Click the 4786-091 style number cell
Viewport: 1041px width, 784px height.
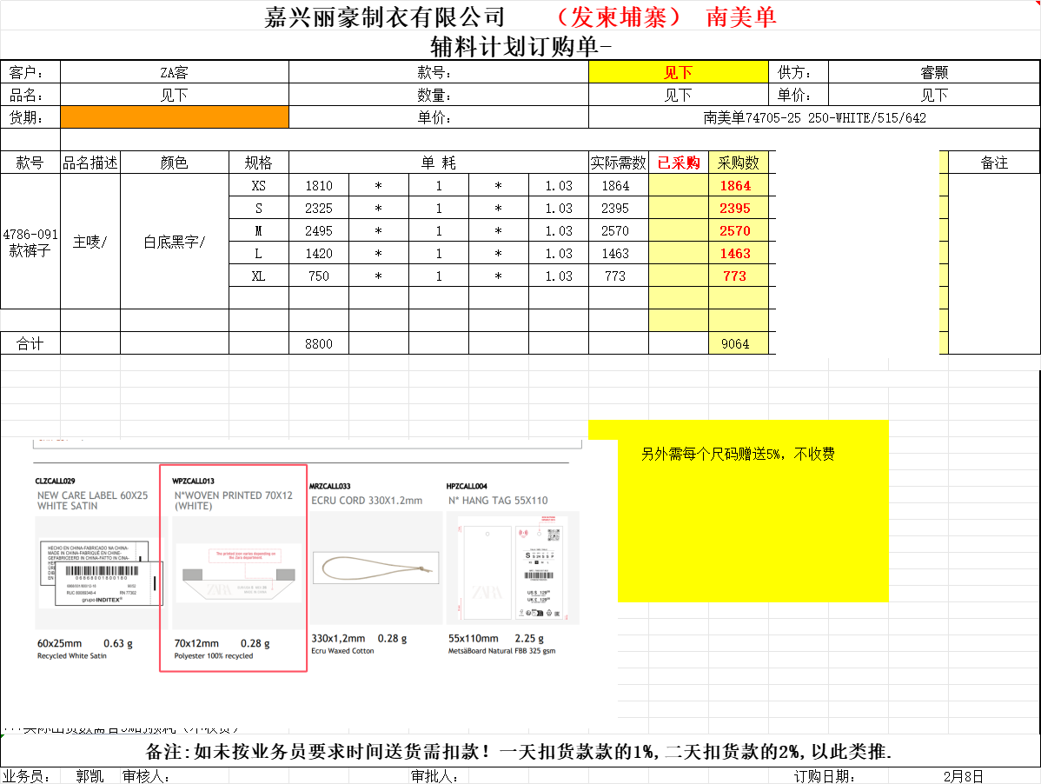click(30, 242)
